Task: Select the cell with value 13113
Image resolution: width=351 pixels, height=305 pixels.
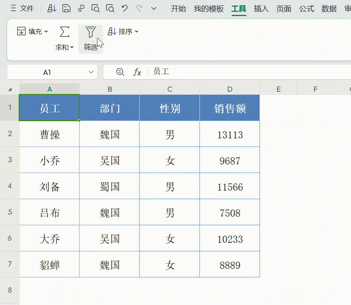Action: click(x=230, y=134)
